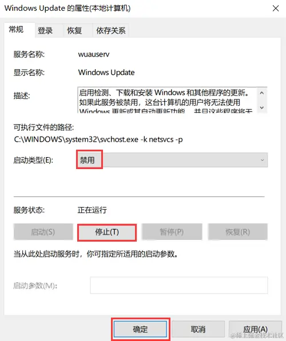
Task: Click the description scrollbar down arrow
Action: tap(262, 107)
